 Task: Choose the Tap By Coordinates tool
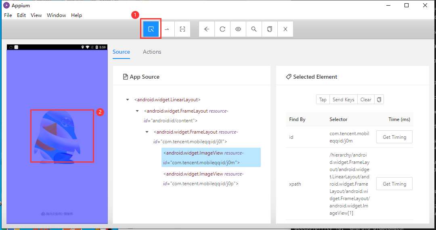pyautogui.click(x=182, y=29)
